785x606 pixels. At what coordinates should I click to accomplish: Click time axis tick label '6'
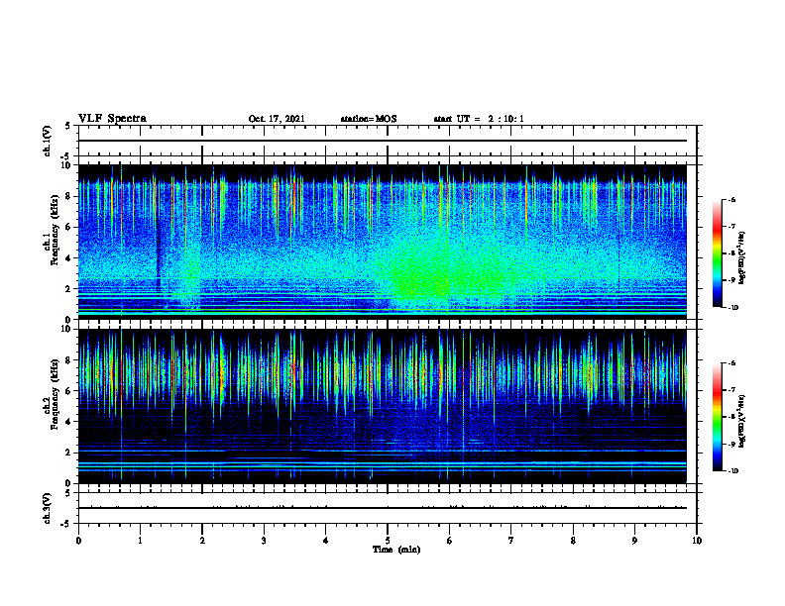tap(449, 541)
